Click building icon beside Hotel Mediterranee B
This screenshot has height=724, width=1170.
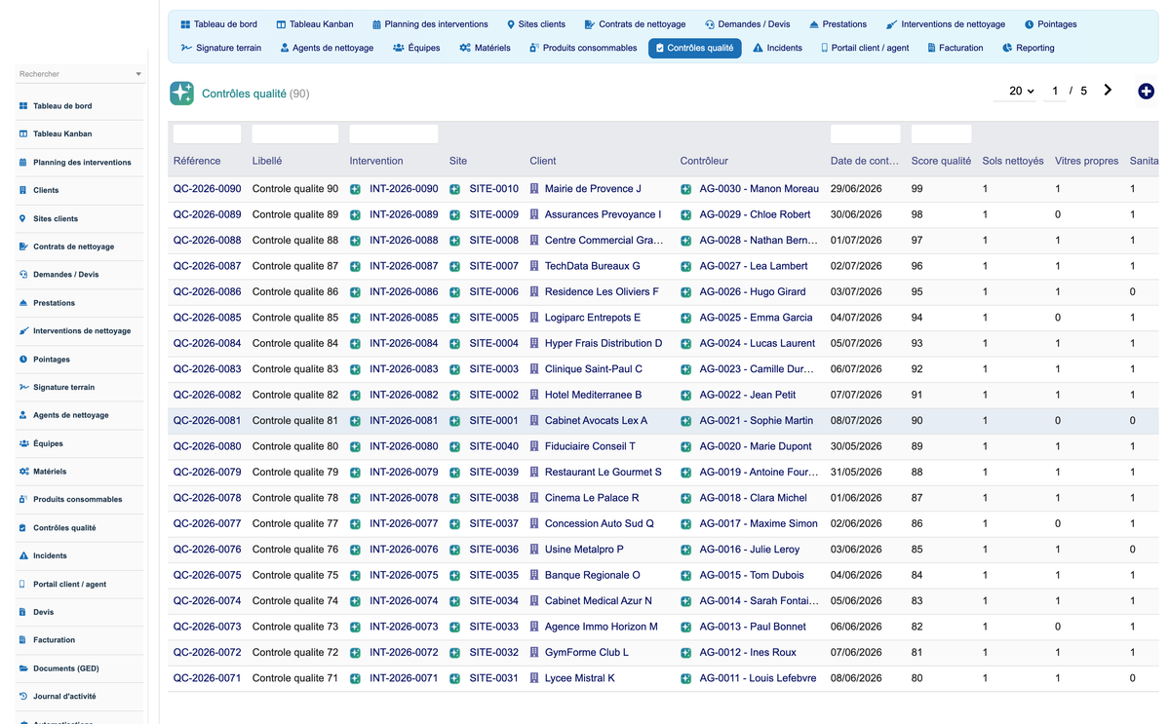pyautogui.click(x=534, y=395)
